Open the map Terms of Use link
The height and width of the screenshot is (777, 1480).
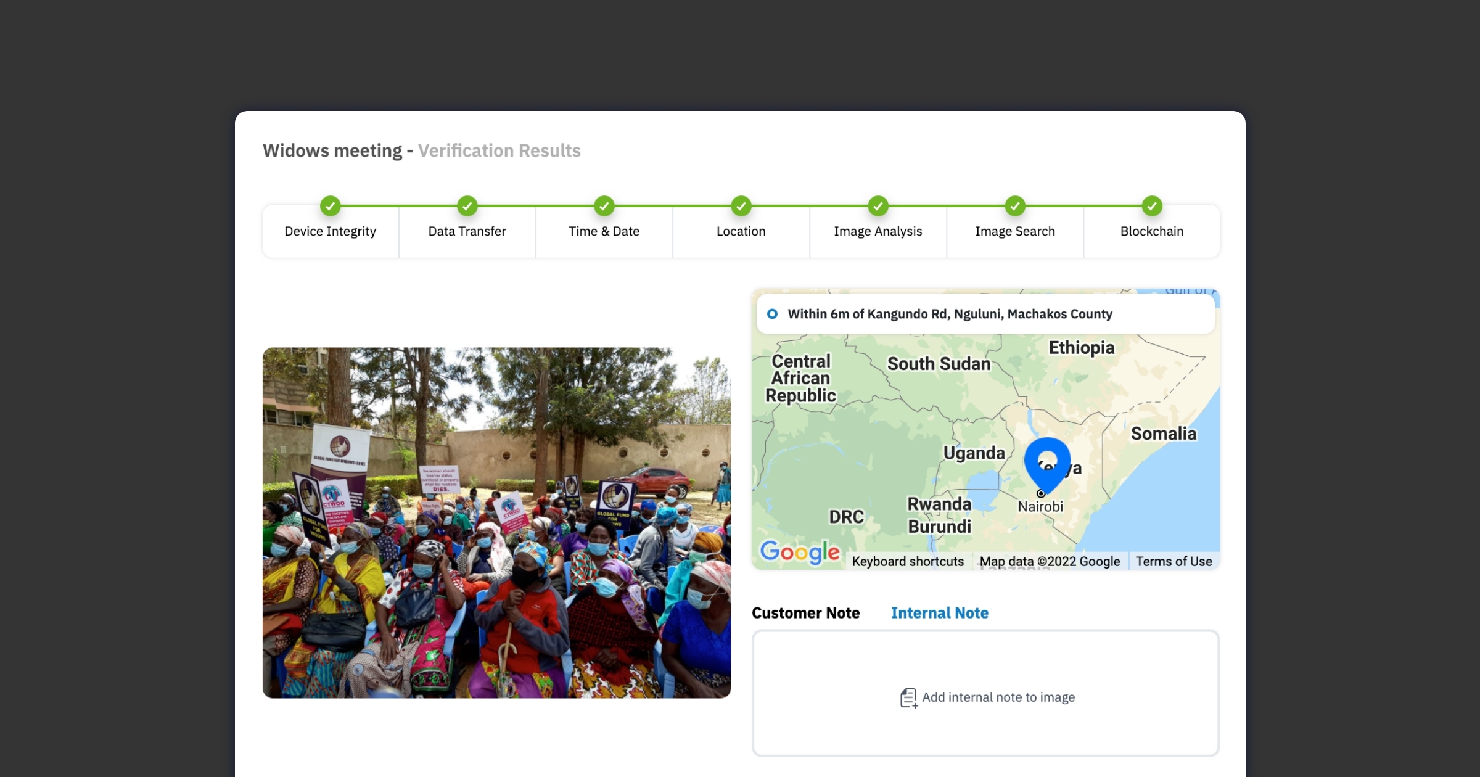click(1174, 561)
